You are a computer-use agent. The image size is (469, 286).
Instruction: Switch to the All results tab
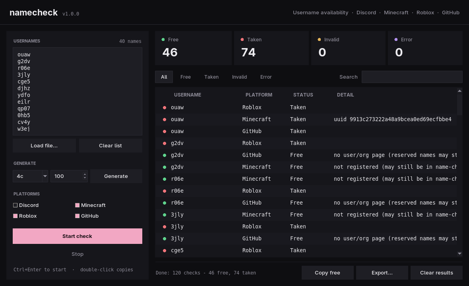pyautogui.click(x=164, y=77)
